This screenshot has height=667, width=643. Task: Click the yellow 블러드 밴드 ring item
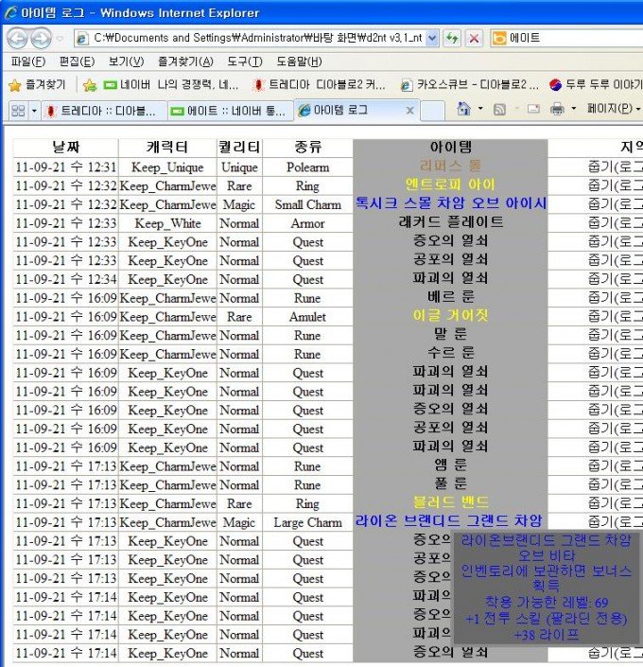[x=450, y=502]
